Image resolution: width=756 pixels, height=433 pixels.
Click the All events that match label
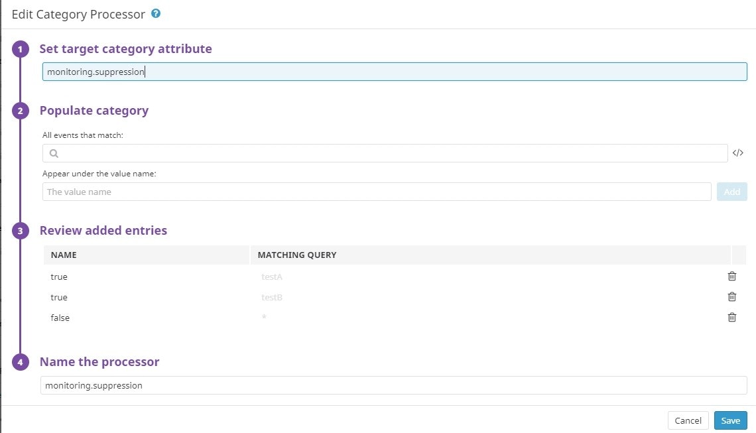tap(83, 135)
